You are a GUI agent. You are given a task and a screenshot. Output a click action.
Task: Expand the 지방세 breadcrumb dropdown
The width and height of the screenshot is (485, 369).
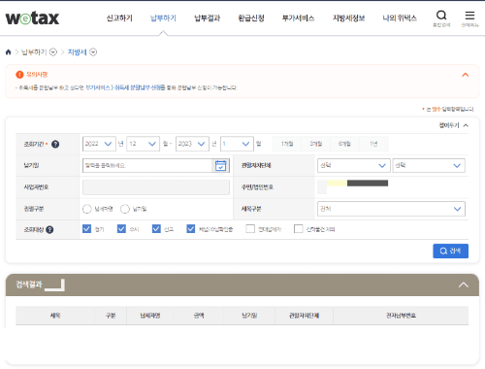tap(93, 52)
